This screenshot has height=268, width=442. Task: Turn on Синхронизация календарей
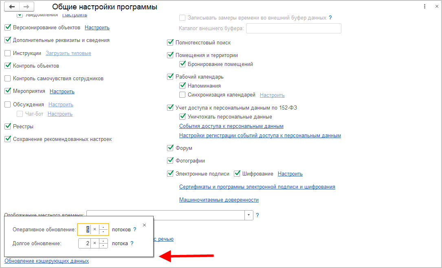[x=183, y=95]
